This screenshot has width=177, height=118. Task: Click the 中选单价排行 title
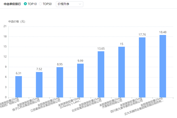coord(12,4)
